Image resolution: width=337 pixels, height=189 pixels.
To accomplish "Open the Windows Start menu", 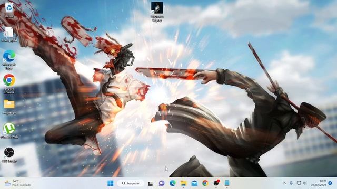I will [x=111, y=183].
